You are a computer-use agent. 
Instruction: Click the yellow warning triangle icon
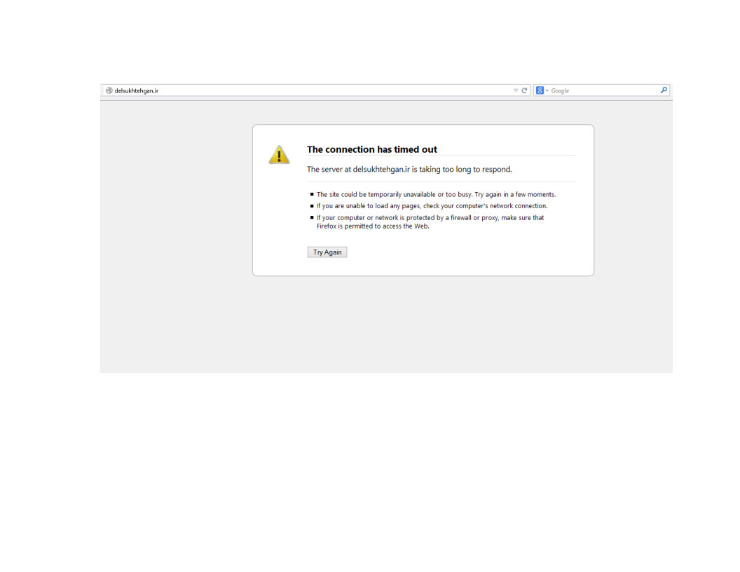pyautogui.click(x=279, y=155)
